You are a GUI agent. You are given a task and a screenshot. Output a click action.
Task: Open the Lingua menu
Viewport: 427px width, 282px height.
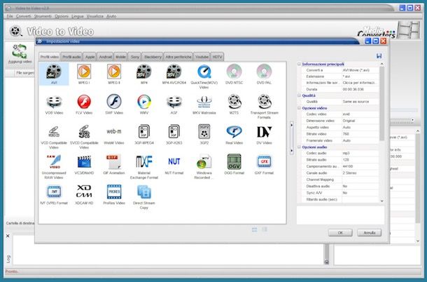click(77, 16)
